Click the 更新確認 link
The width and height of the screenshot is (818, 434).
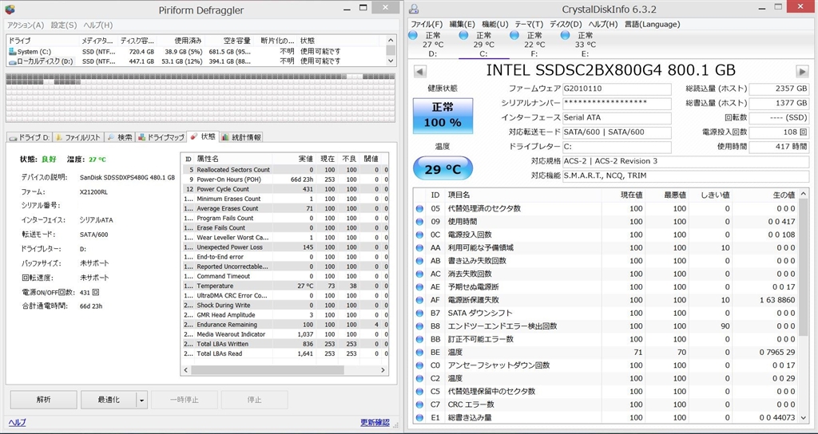click(375, 422)
